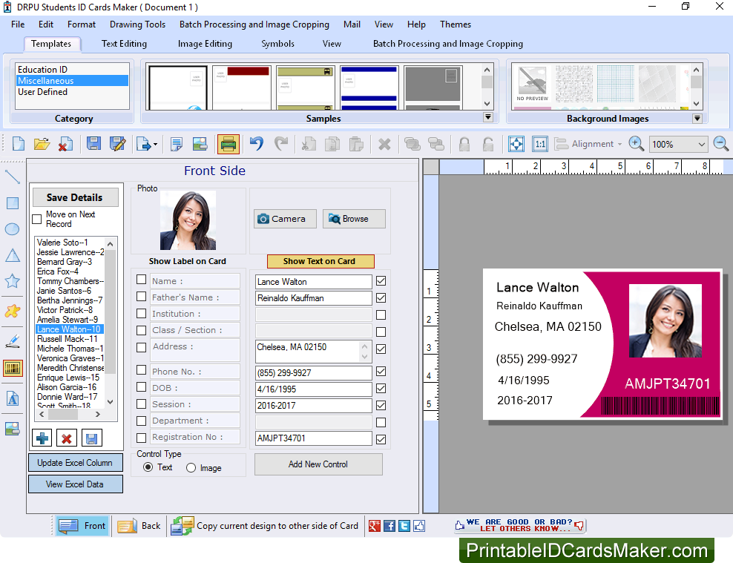Select the blue grid background image

(615, 84)
